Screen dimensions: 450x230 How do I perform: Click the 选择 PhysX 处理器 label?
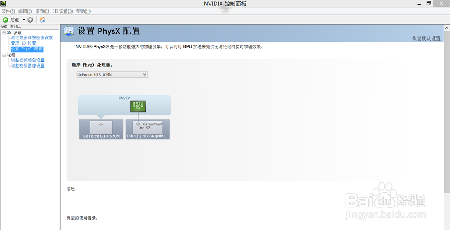click(92, 65)
